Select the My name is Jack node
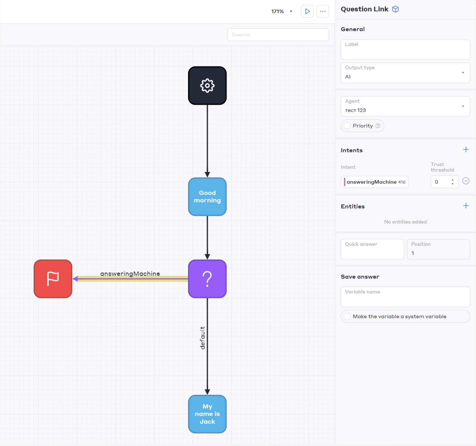476x446 pixels. click(x=207, y=414)
